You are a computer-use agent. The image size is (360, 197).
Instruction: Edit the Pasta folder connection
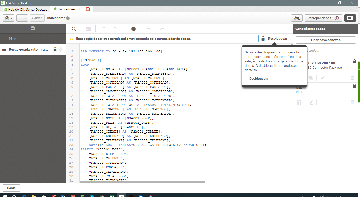pyautogui.click(x=311, y=102)
